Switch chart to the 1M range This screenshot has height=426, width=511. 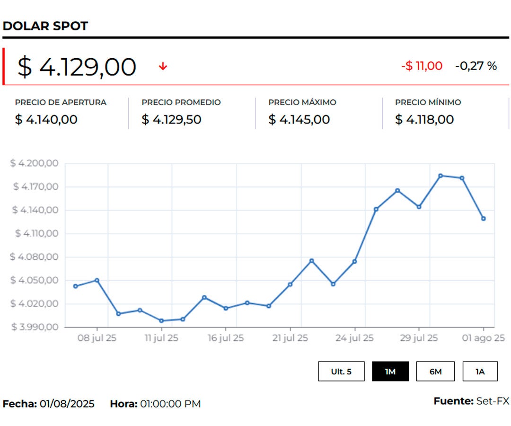click(390, 372)
